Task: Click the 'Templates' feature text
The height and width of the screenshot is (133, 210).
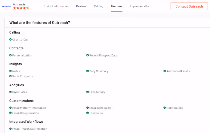Action: 96,113
